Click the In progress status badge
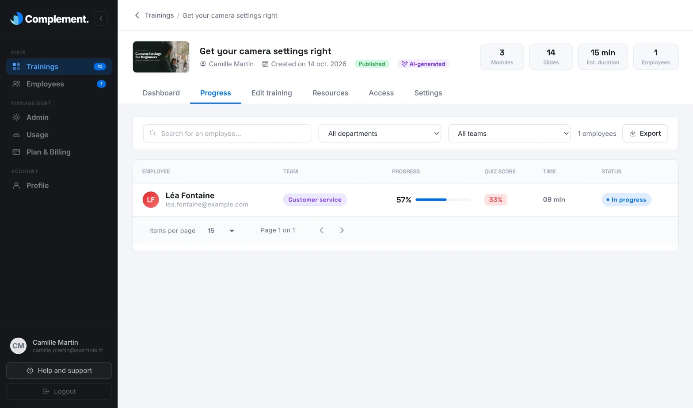Screen dimensions: 693x408 click(626, 200)
